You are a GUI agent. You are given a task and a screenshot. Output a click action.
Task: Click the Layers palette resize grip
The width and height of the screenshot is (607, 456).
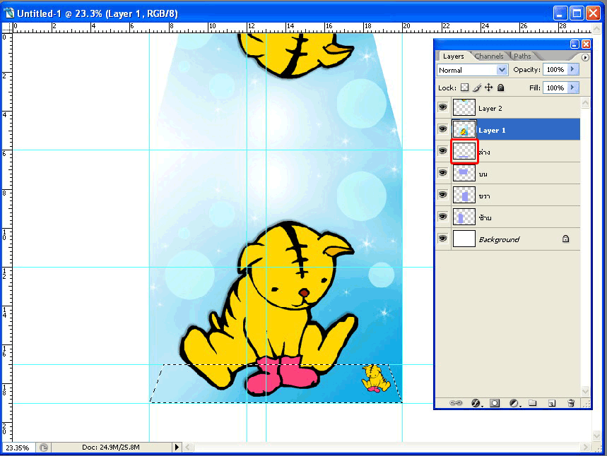587,404
